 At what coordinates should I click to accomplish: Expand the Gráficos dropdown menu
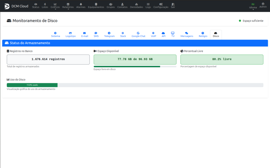55,6
